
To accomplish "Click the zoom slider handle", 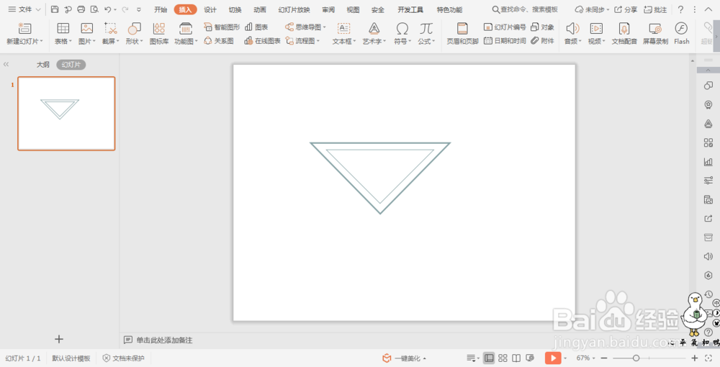I will point(636,358).
